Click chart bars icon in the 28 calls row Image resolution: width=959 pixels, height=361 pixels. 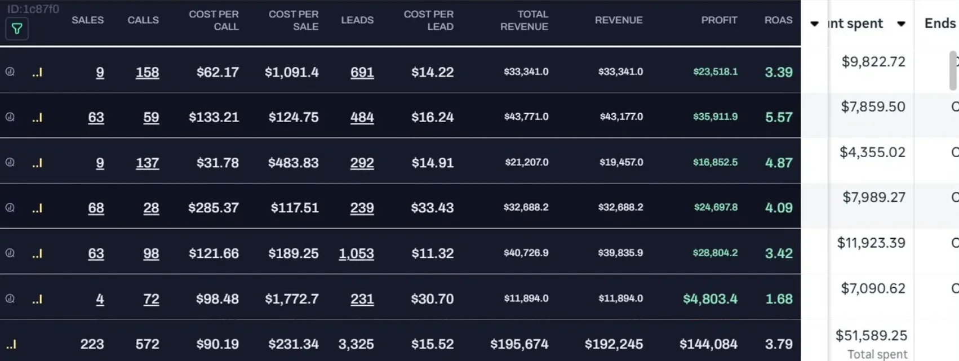(37, 208)
